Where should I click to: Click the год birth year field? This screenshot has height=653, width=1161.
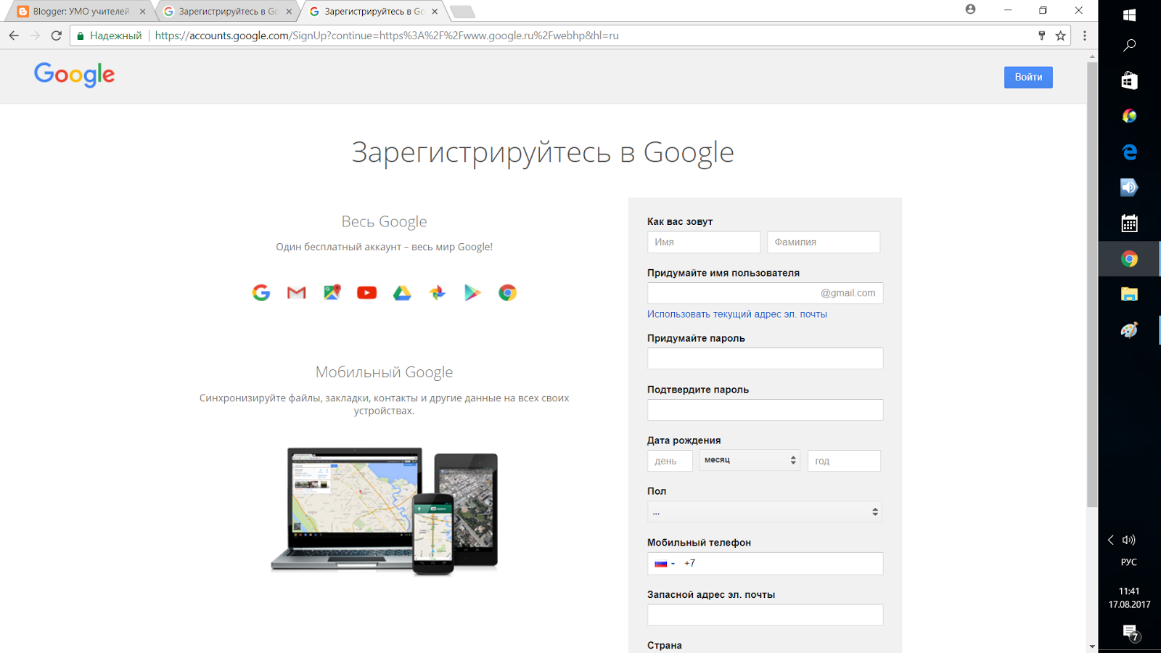844,461
